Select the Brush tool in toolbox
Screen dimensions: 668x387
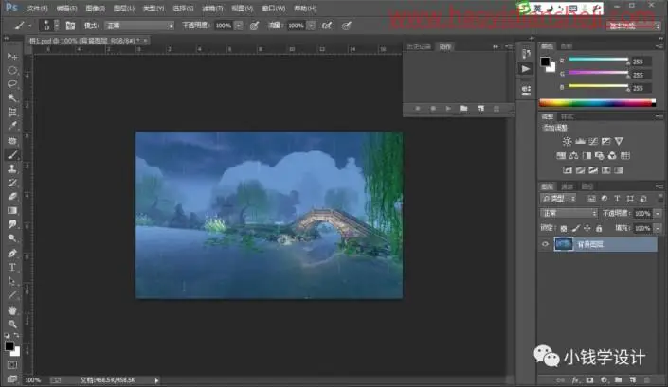pyautogui.click(x=12, y=155)
